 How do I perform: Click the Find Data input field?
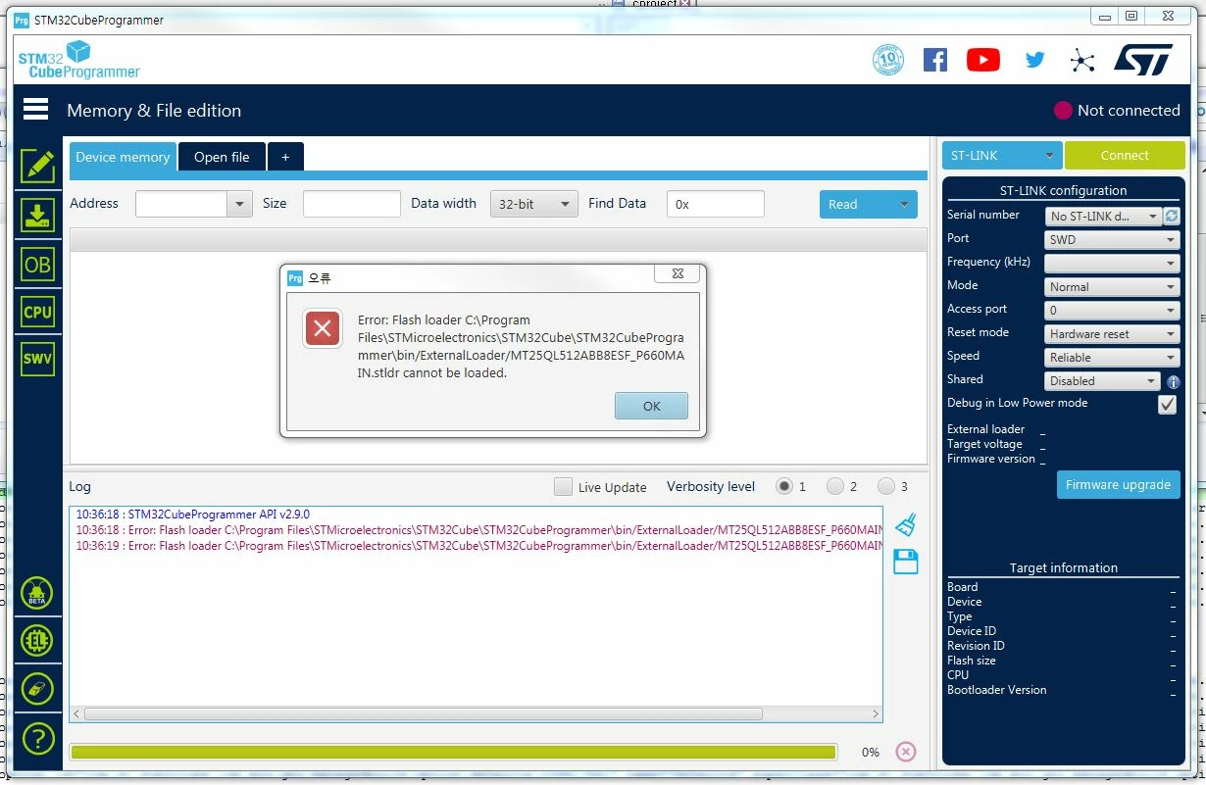(716, 204)
